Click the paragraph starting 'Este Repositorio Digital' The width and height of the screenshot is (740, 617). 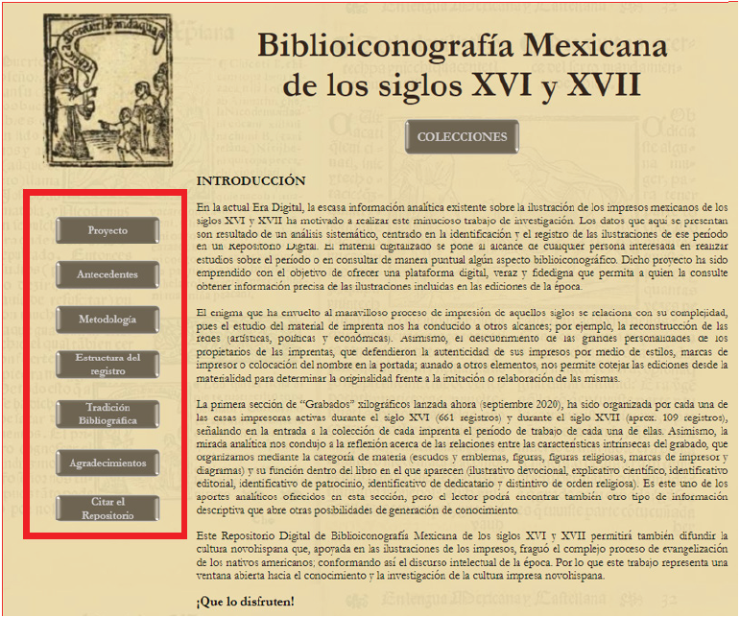coord(462,555)
